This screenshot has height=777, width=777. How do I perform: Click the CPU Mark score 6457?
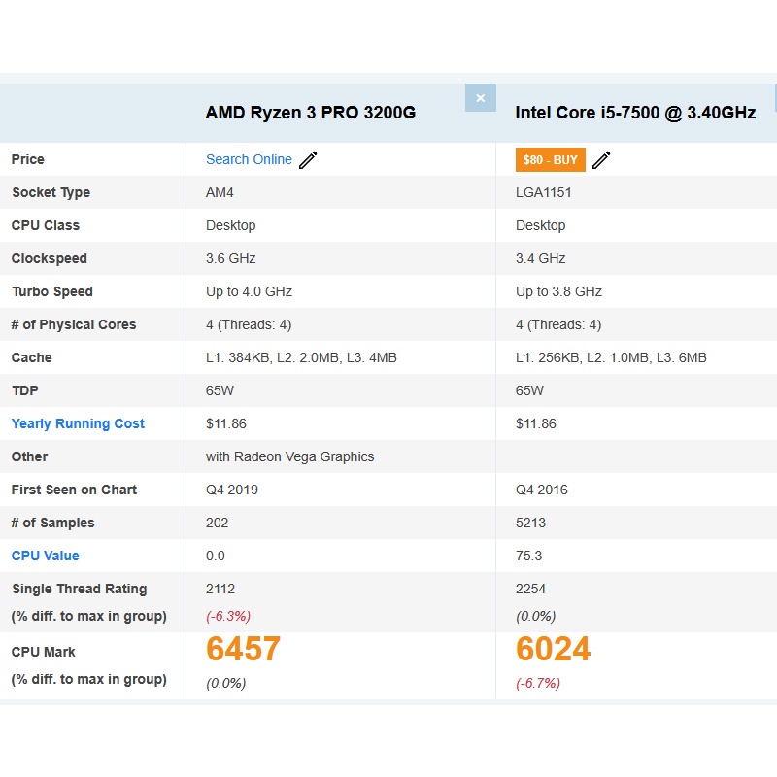click(x=244, y=649)
